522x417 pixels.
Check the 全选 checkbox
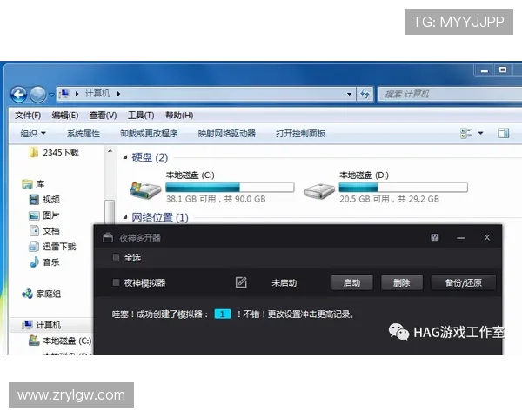pyautogui.click(x=116, y=257)
